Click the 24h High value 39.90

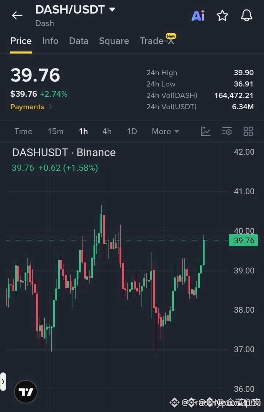click(244, 73)
